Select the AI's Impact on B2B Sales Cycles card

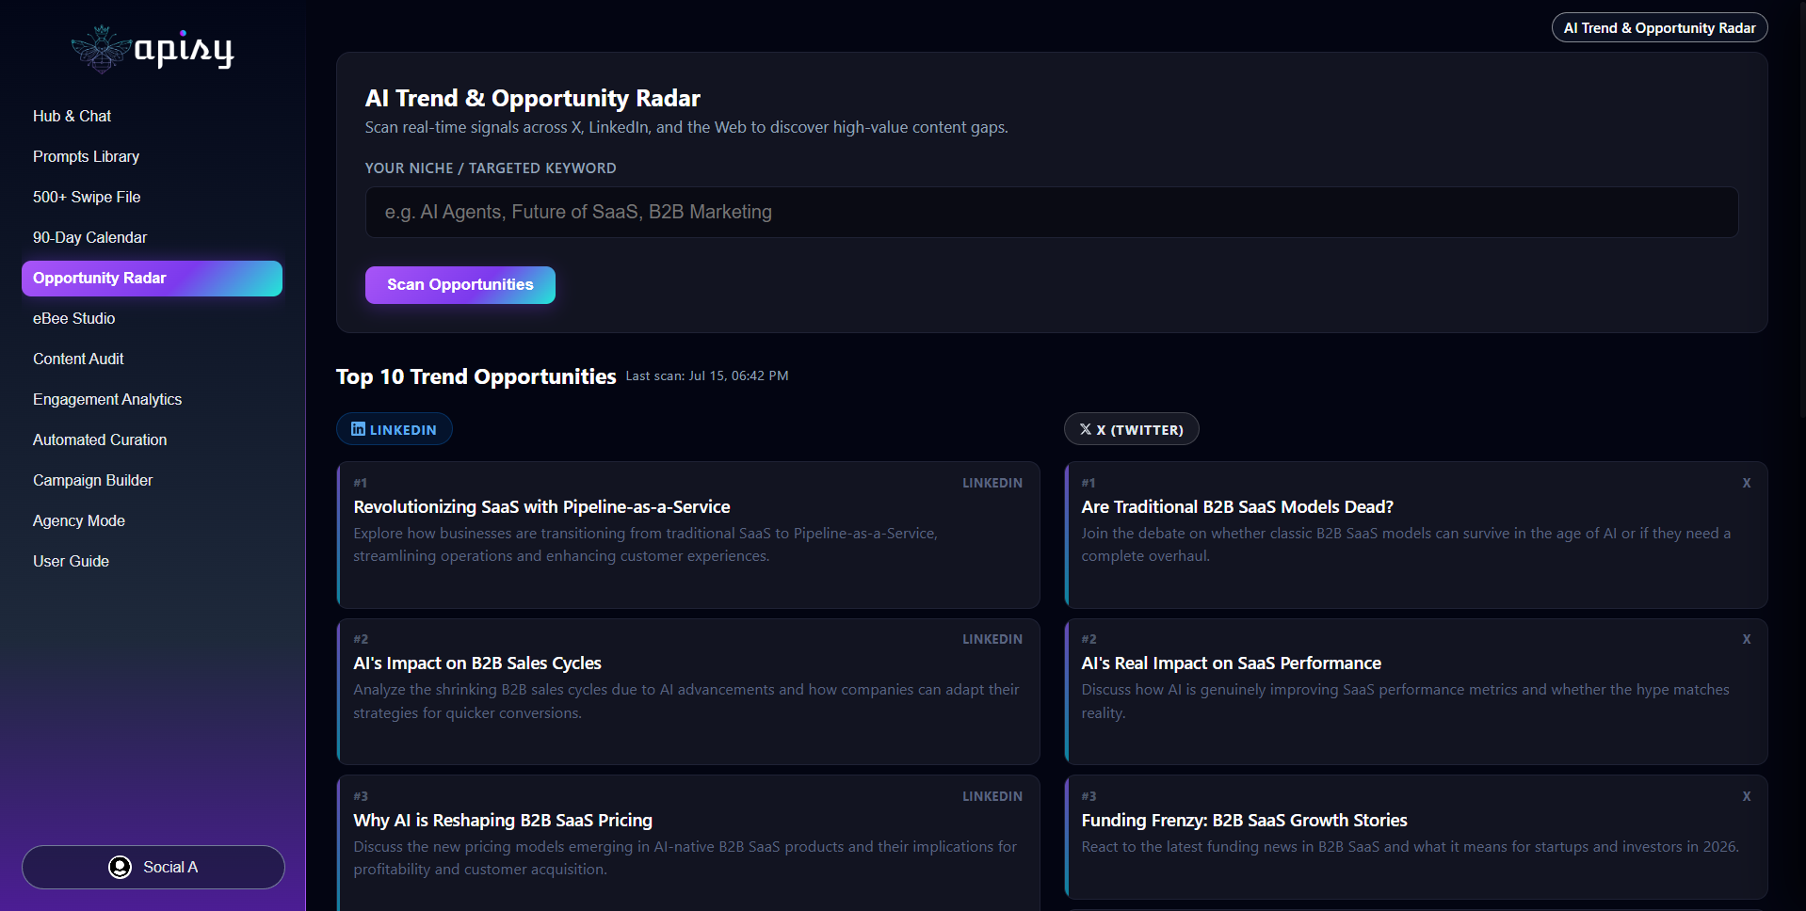pos(688,692)
